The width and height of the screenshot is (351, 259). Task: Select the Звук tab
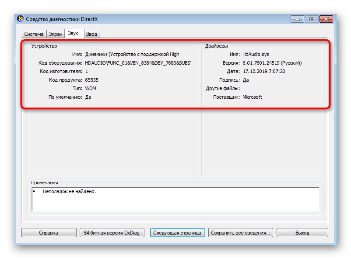point(74,33)
